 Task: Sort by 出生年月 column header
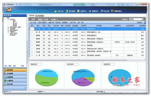click(56, 26)
